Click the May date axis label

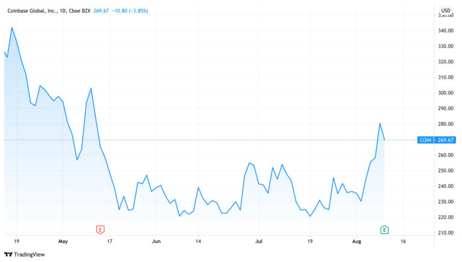[63, 242]
